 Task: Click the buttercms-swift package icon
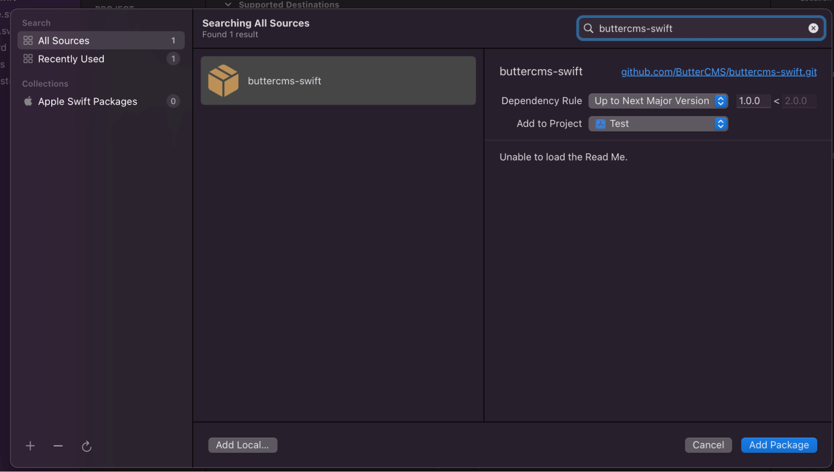point(223,80)
